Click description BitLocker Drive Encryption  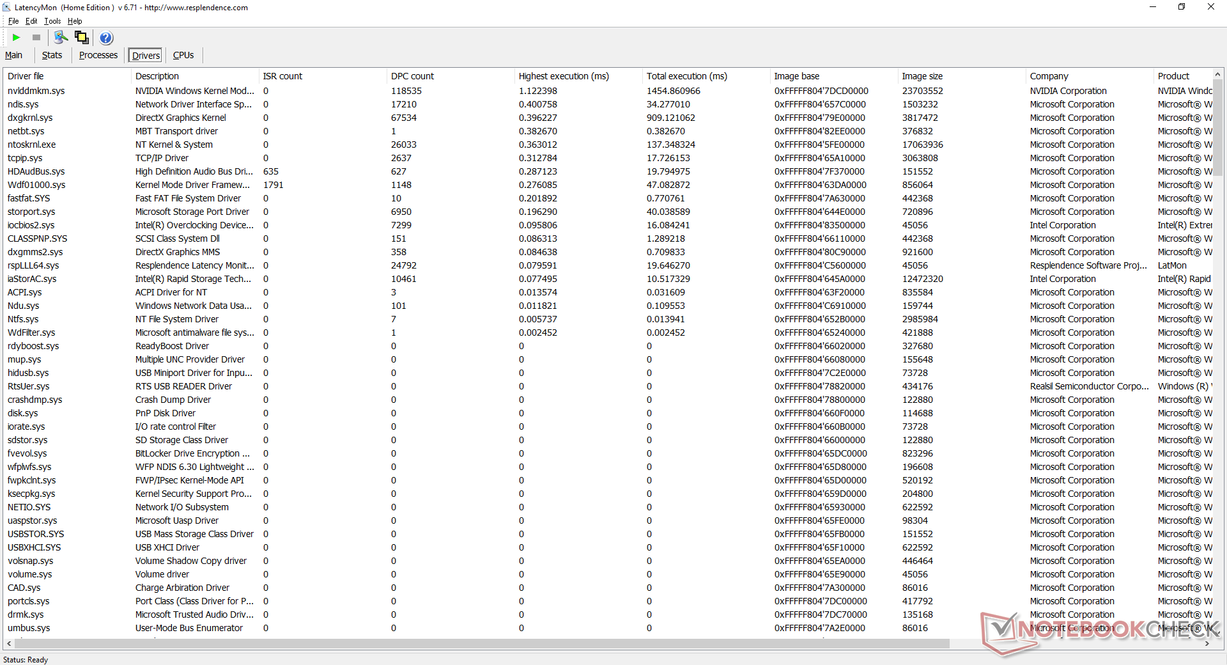(x=192, y=453)
